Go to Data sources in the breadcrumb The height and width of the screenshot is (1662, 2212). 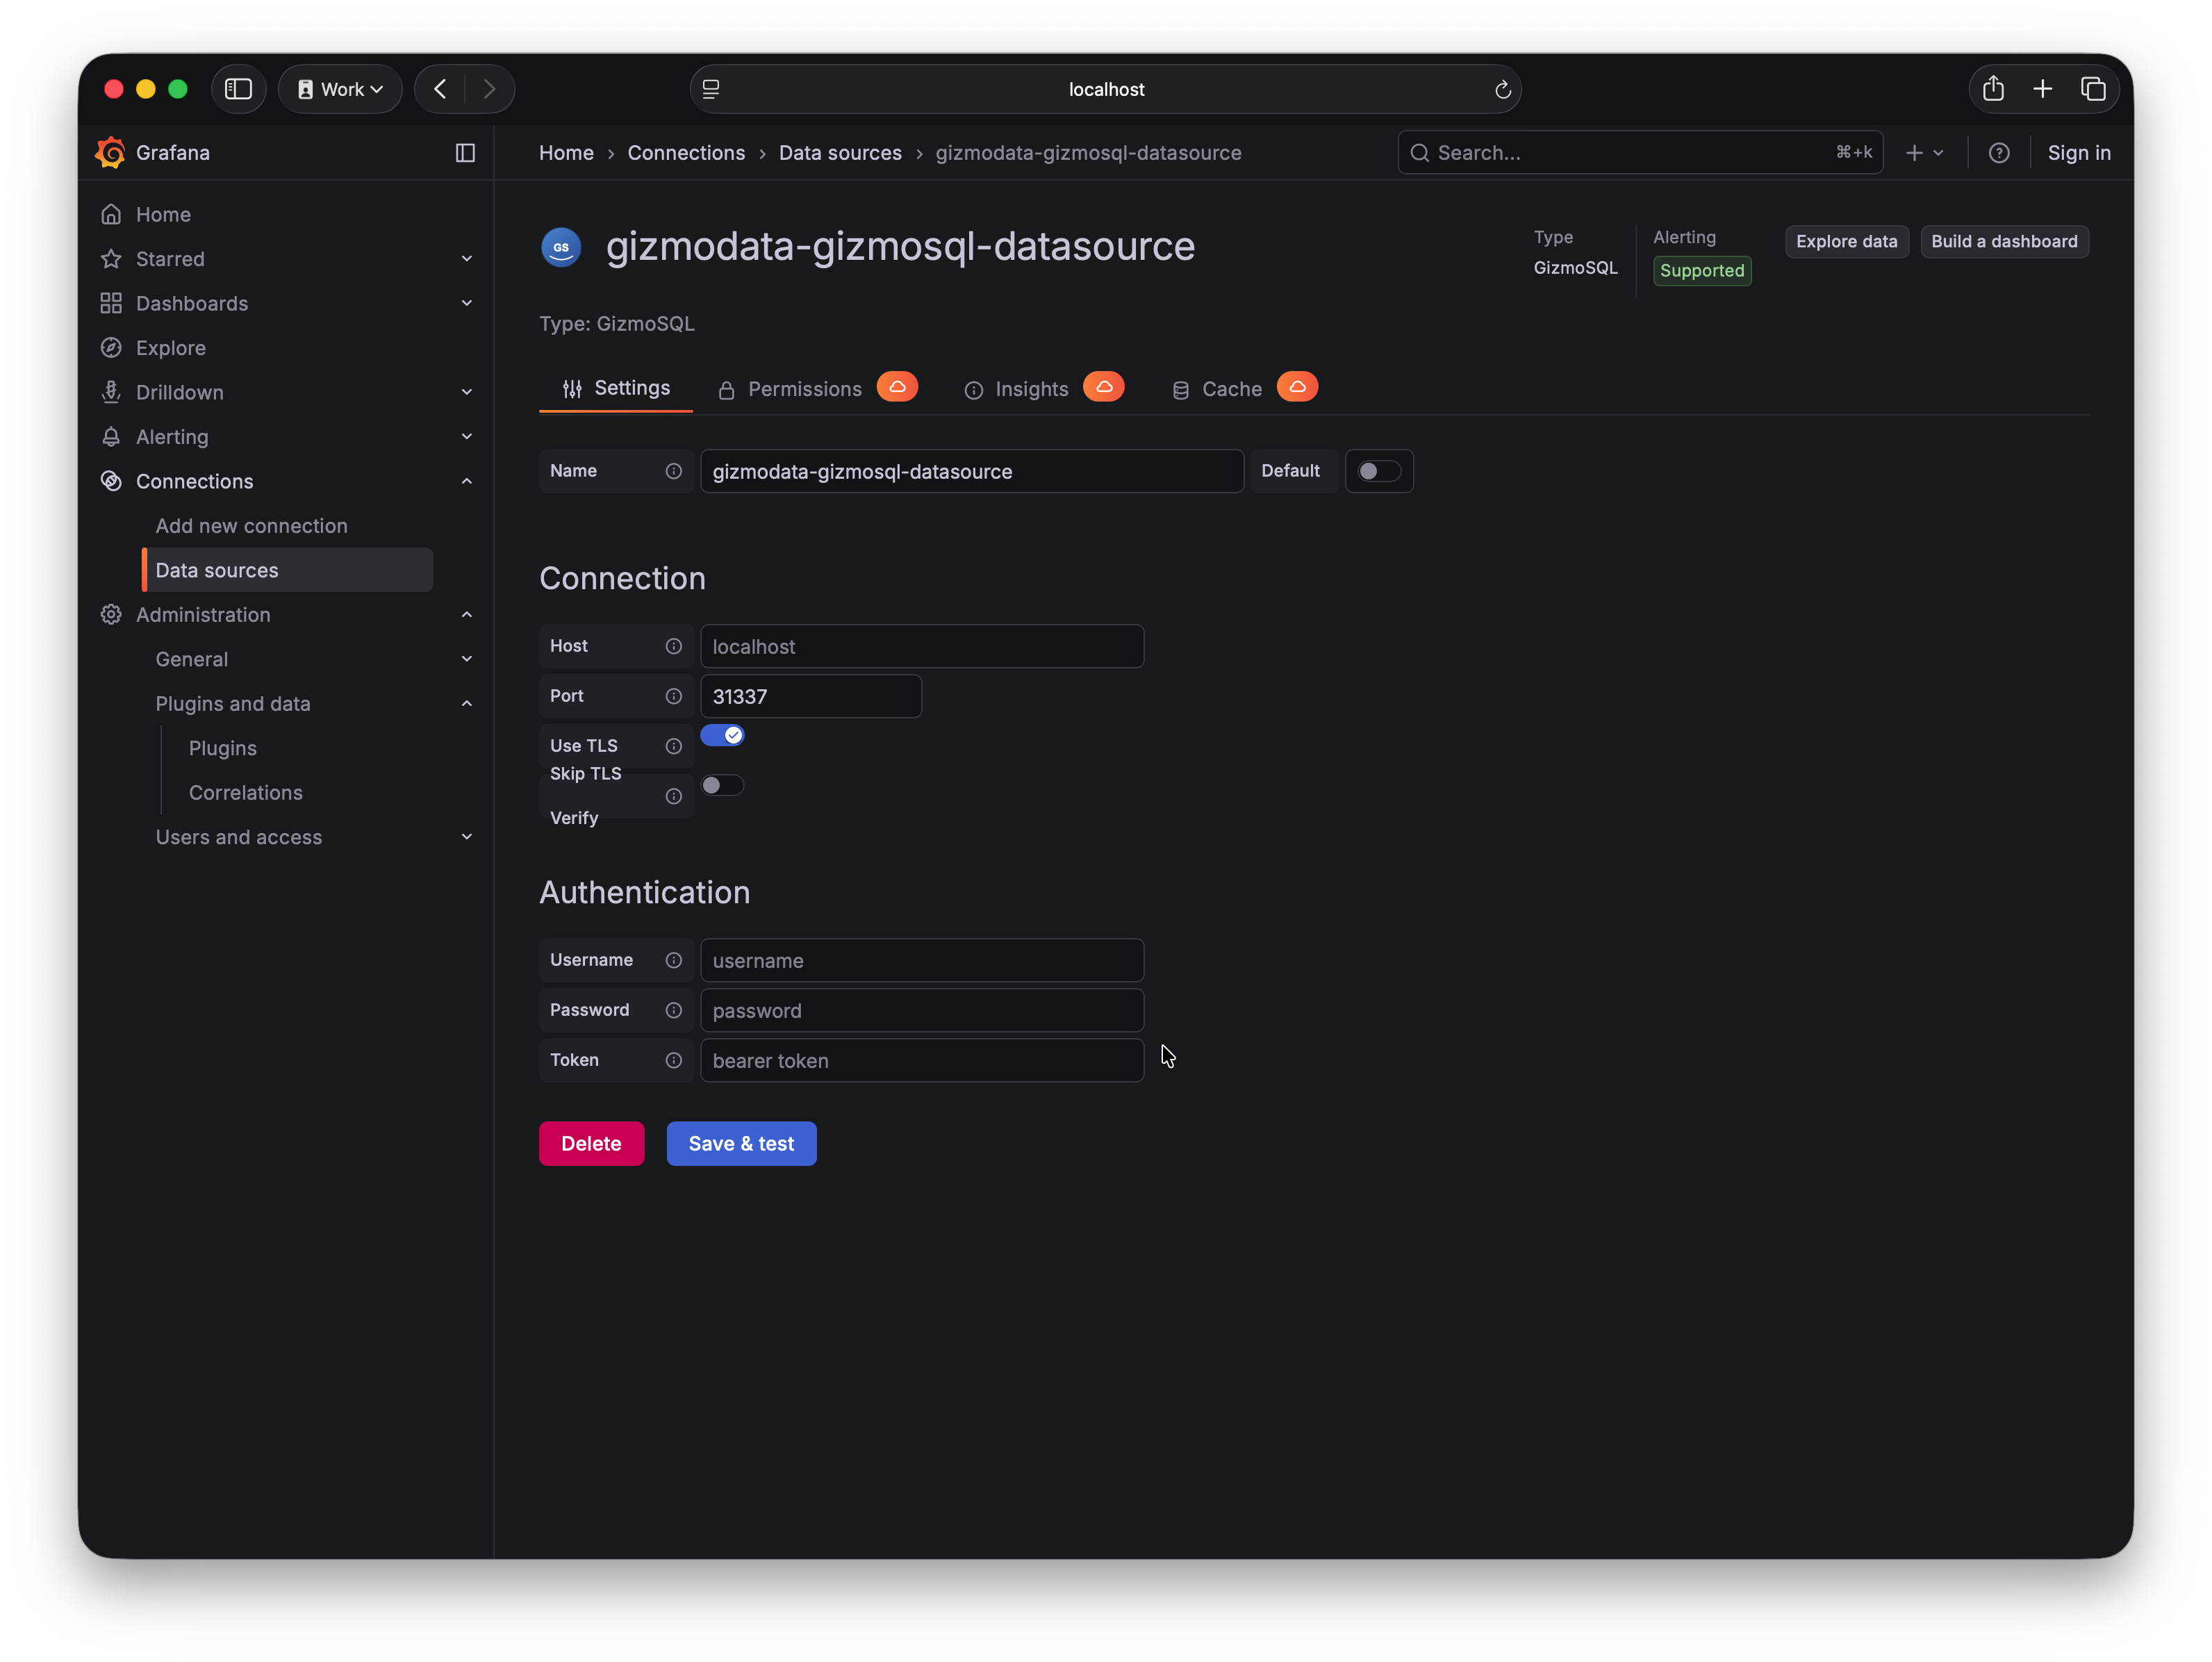840,152
